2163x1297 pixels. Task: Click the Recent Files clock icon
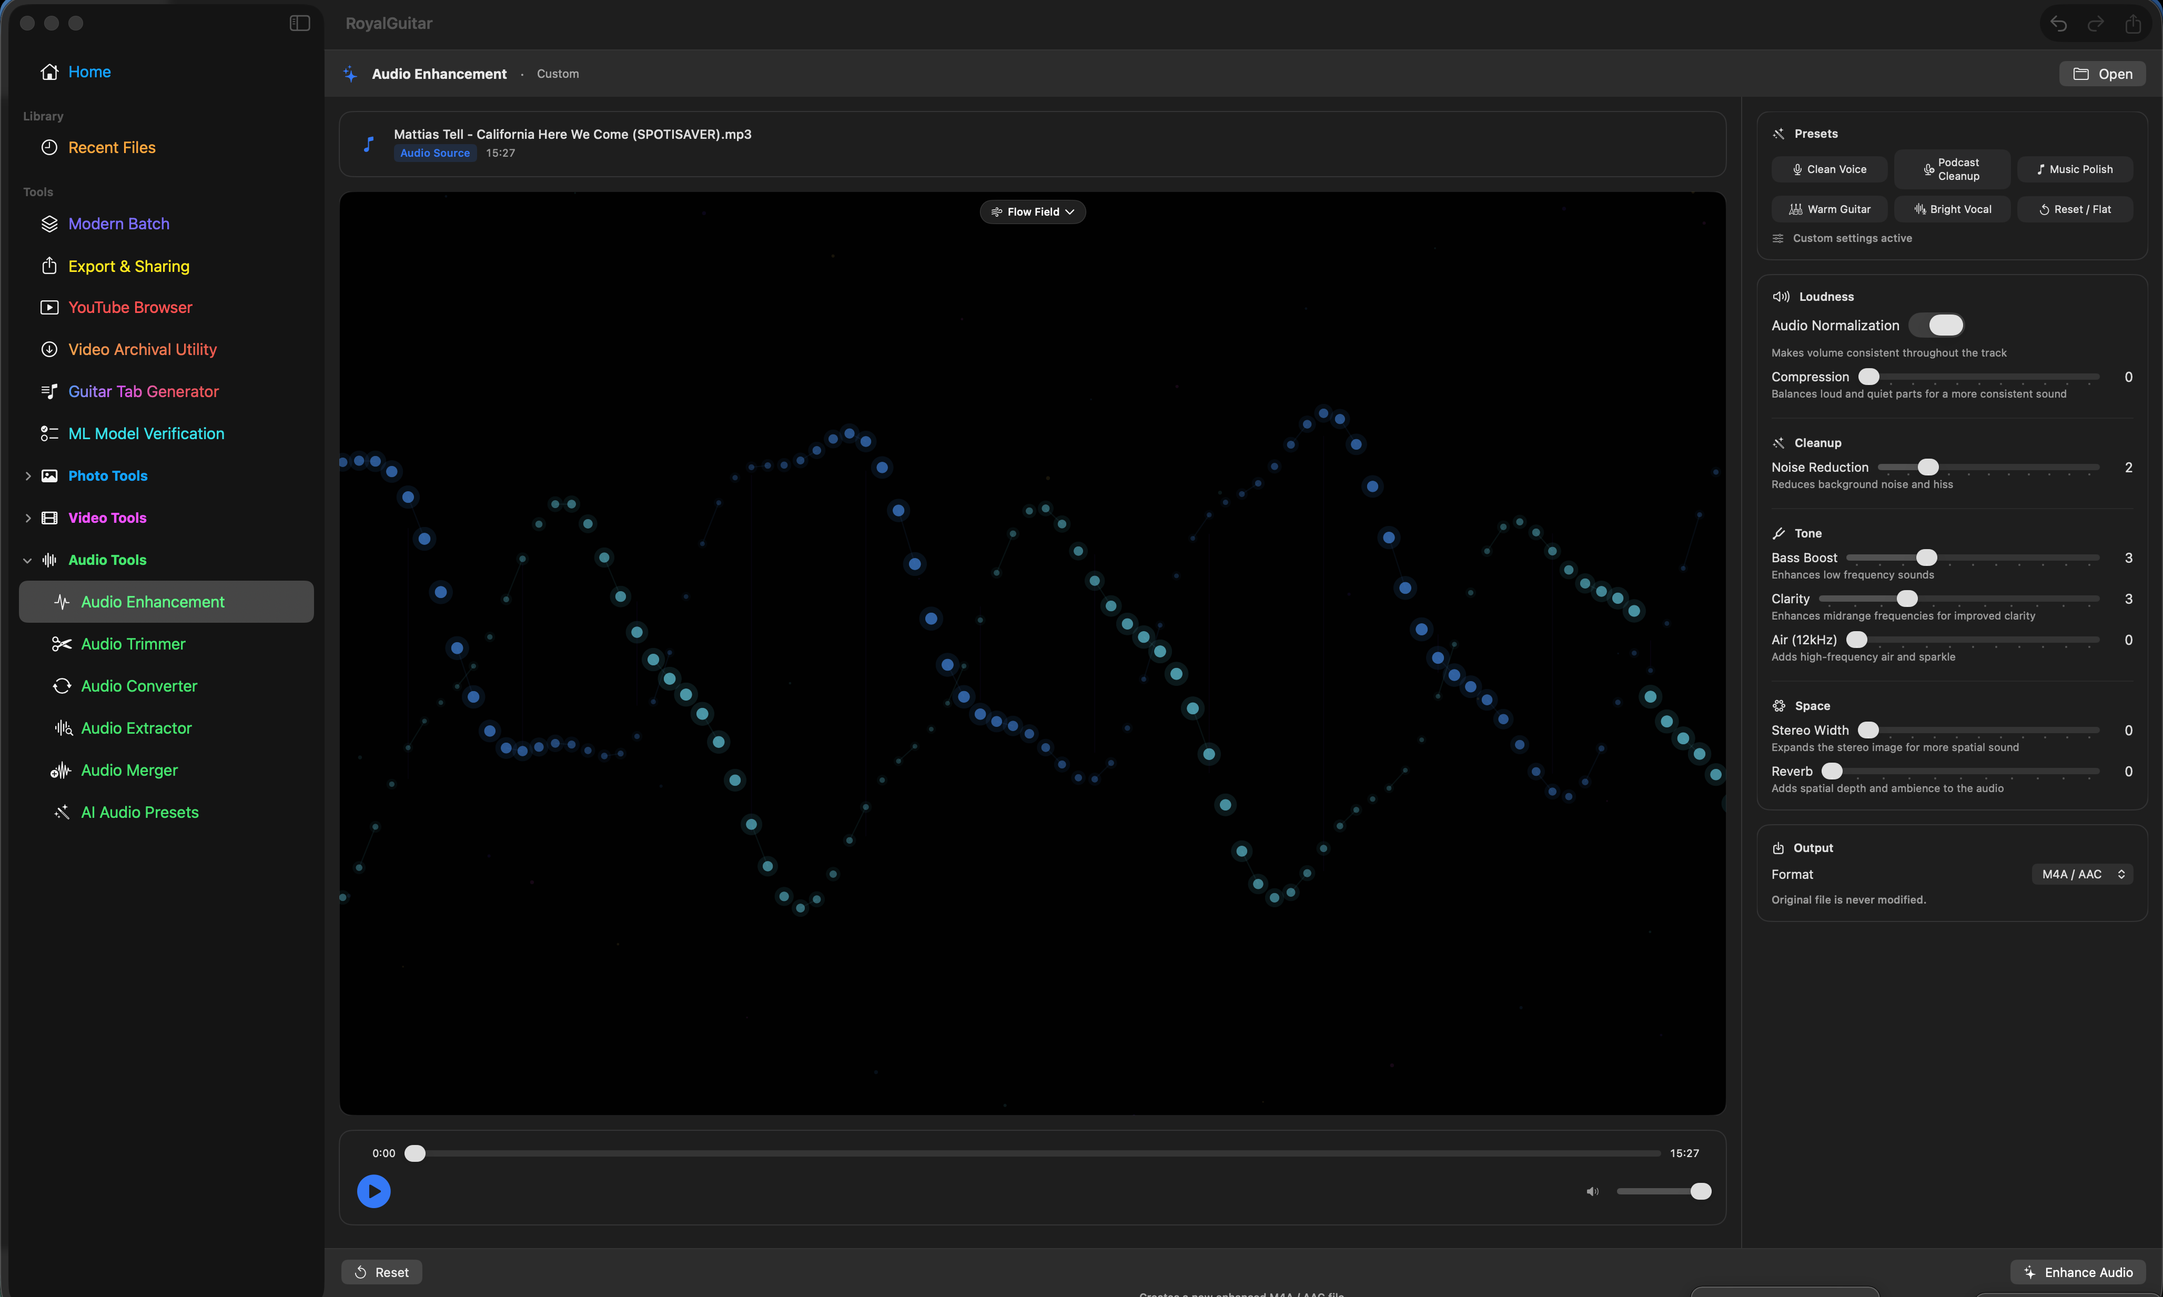coord(50,148)
